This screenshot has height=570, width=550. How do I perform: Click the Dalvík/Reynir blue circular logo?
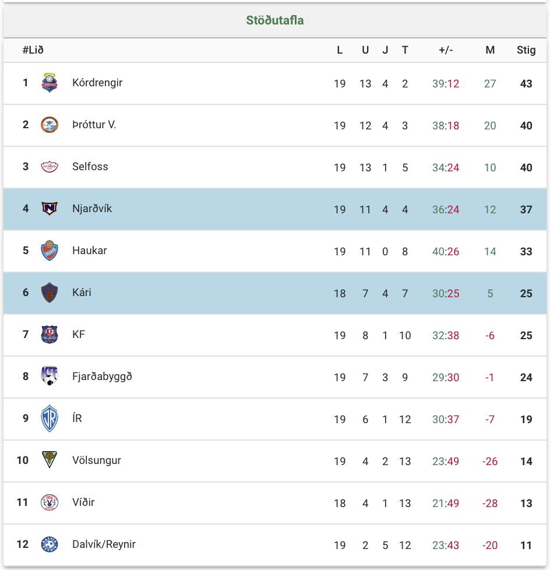tap(50, 544)
